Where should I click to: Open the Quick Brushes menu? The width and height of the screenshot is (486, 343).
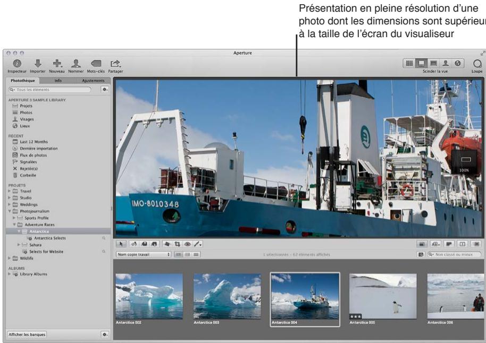(x=198, y=244)
